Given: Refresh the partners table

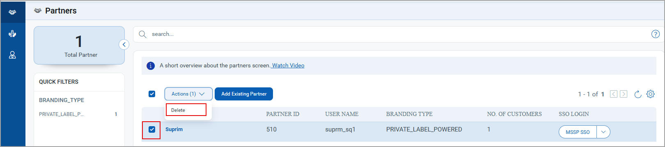Looking at the screenshot, I should pos(638,94).
